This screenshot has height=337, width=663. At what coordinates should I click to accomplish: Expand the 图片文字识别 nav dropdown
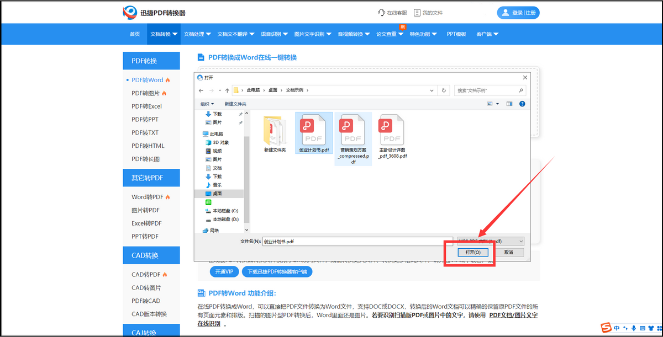tap(313, 34)
